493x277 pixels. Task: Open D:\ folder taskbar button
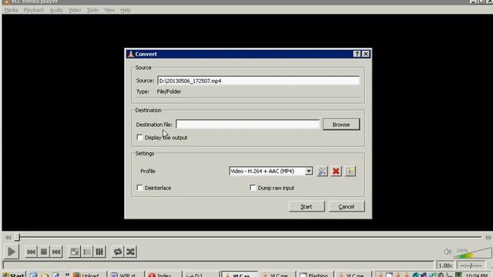200,275
